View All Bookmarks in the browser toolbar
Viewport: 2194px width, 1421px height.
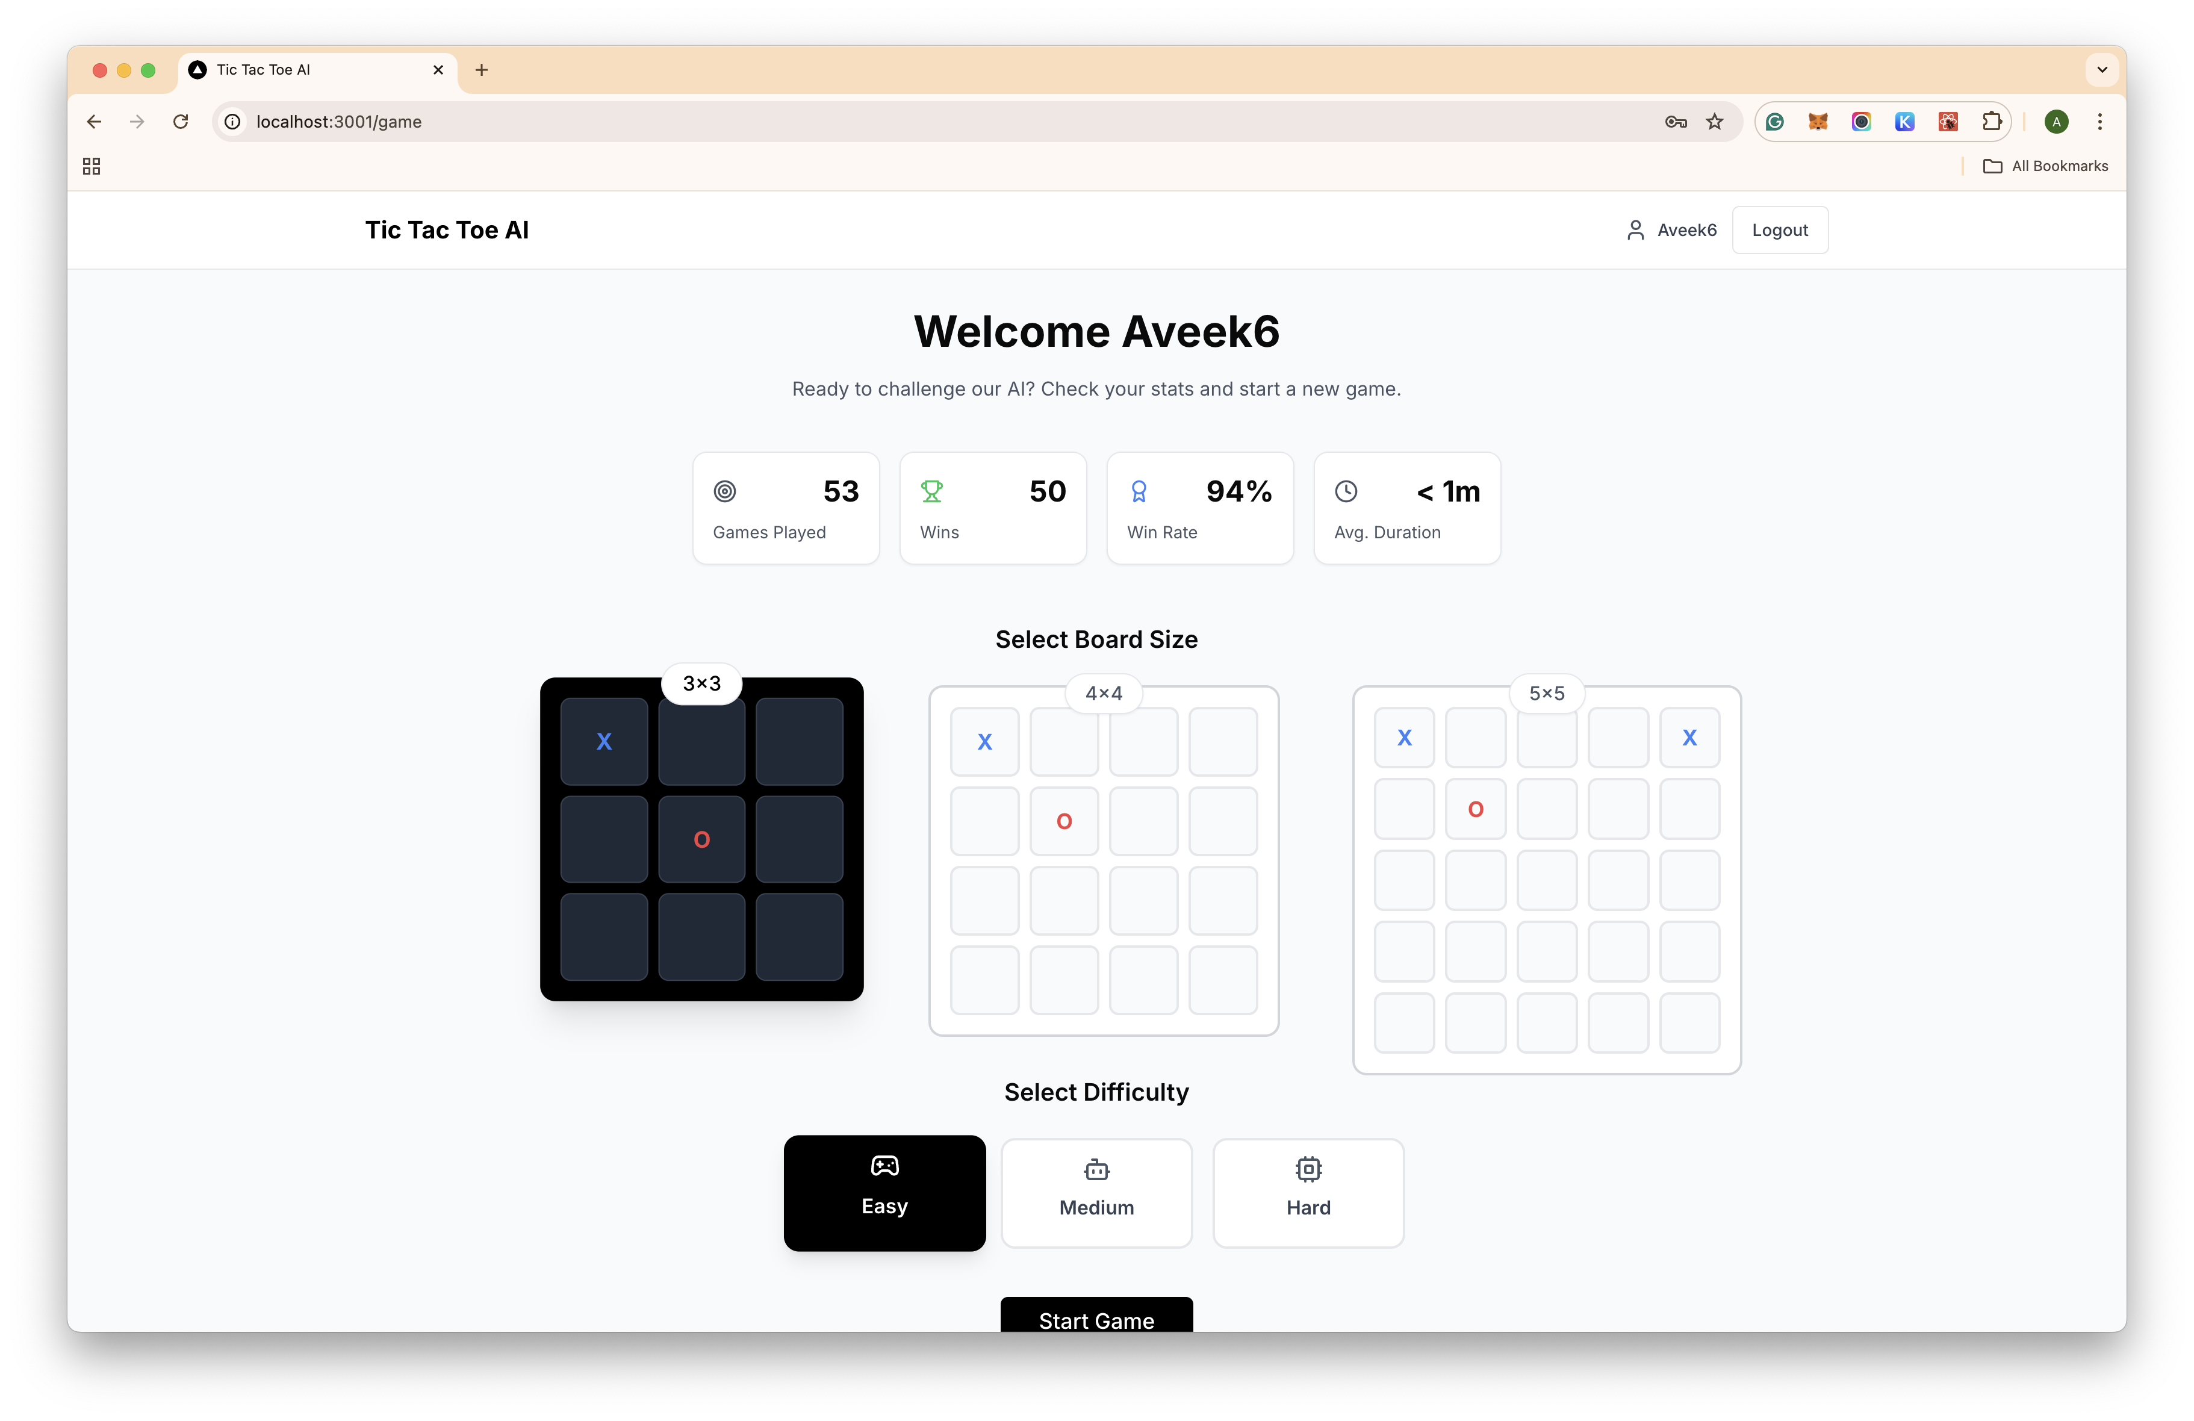(x=2047, y=164)
